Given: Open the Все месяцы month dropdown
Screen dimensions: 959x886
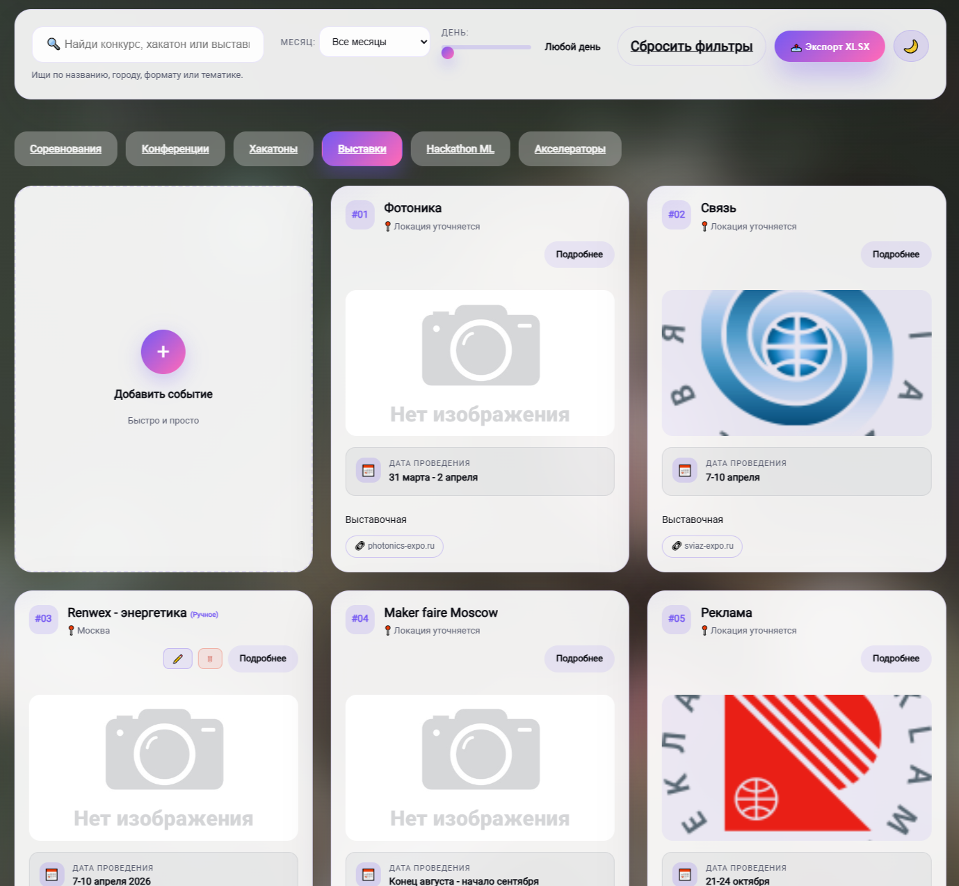Looking at the screenshot, I should [x=375, y=42].
